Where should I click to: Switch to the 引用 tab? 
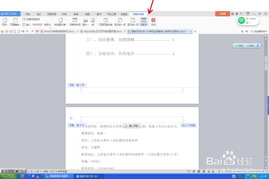64,14
